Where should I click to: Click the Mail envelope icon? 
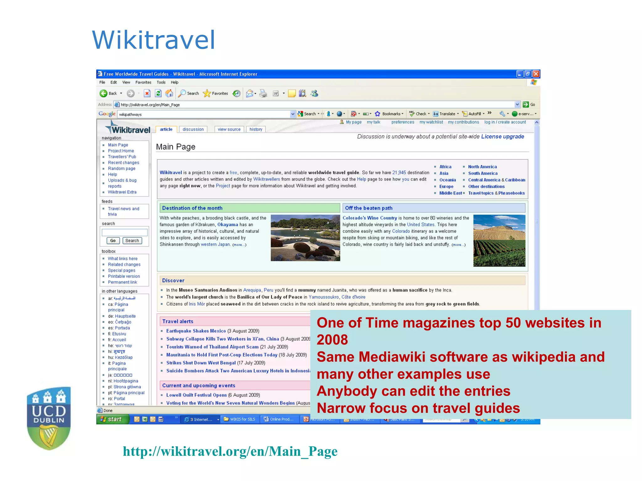pos(250,93)
